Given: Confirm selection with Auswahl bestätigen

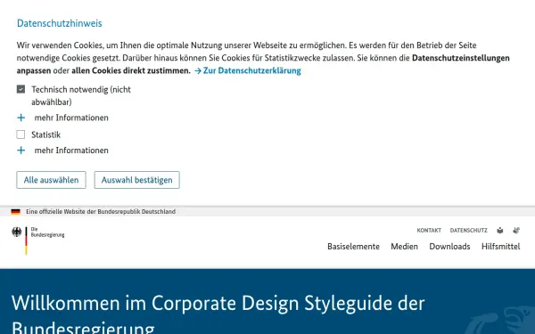Looking at the screenshot, I should tap(136, 180).
